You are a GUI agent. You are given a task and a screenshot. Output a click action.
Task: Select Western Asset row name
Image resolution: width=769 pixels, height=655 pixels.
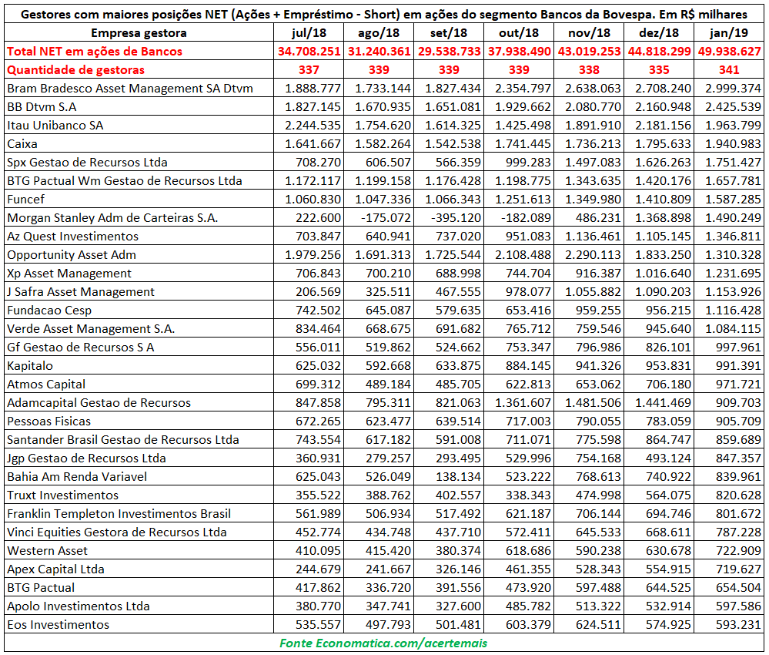click(x=47, y=551)
